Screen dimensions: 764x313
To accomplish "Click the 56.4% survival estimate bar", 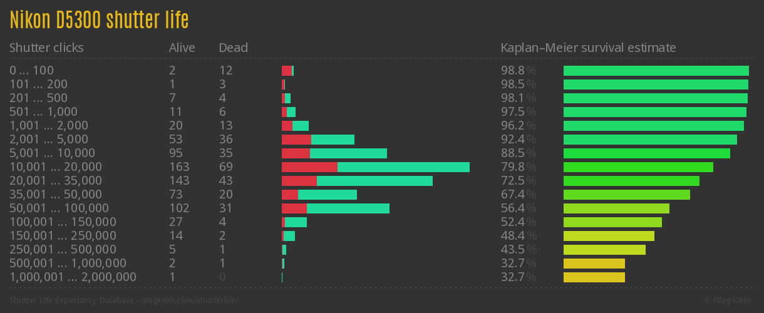I will click(x=616, y=208).
